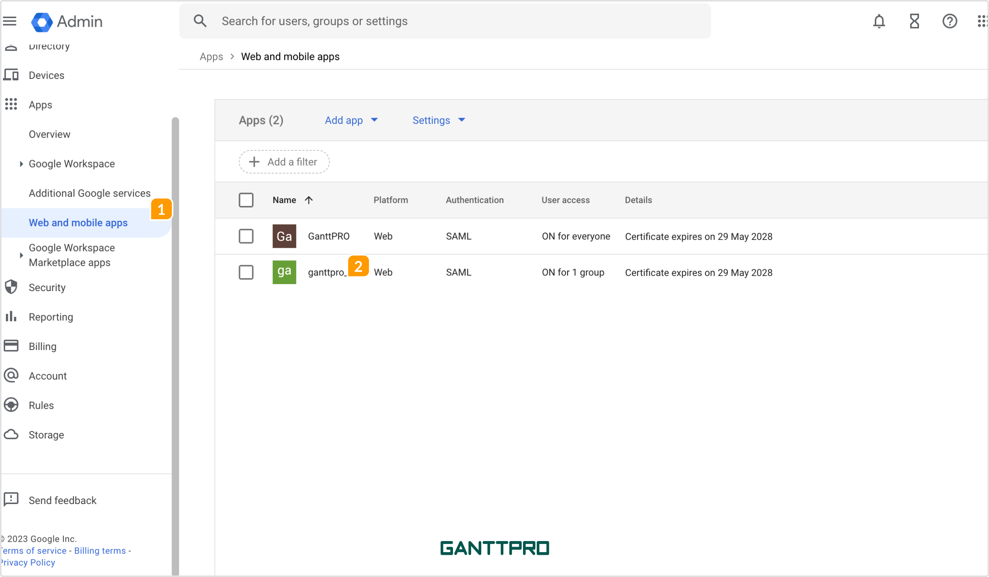Open the notifications bell
This screenshot has height=577, width=989.
879,21
